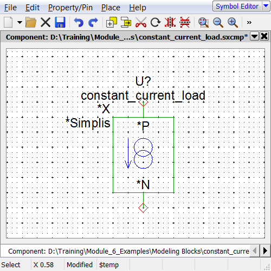Open the Property/Pin menu
Image resolution: width=271 pixels, height=271 pixels.
[x=70, y=8]
